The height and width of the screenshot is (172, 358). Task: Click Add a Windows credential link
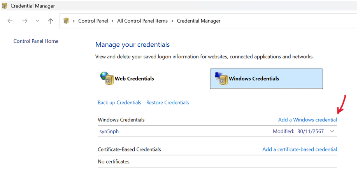[307, 120]
